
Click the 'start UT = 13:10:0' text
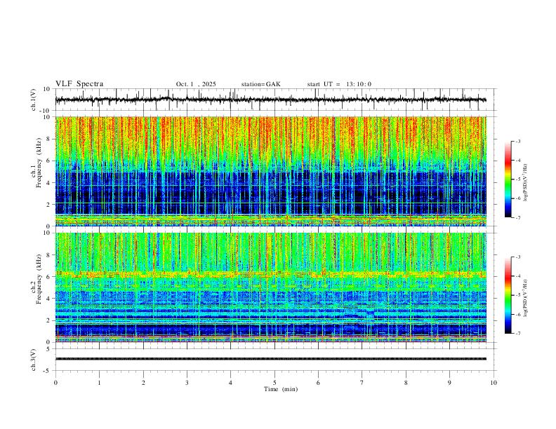click(x=339, y=84)
